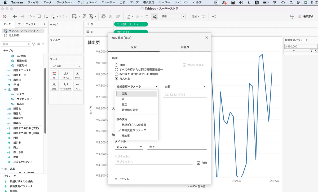Click the 表示形式 Show Me button
Viewport: 318px width, 192px height.
(306, 16)
